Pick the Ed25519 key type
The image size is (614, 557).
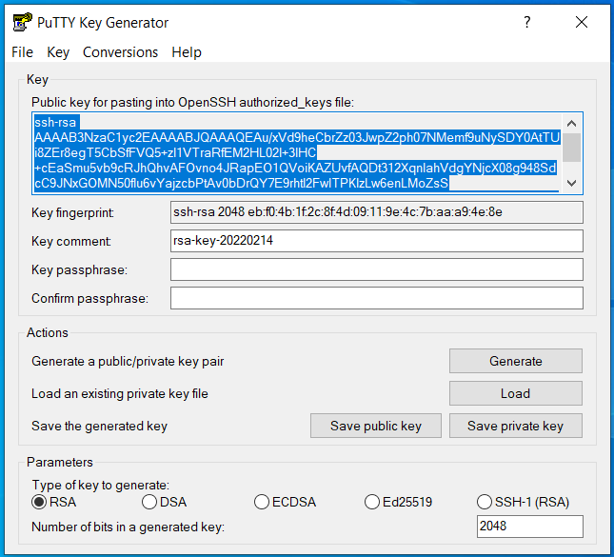tap(373, 502)
